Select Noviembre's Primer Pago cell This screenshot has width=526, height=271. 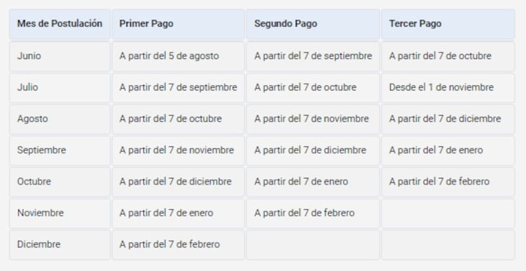(x=166, y=213)
